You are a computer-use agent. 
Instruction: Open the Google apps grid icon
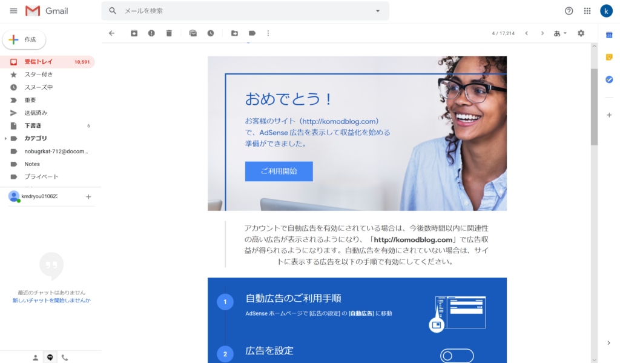tap(587, 11)
